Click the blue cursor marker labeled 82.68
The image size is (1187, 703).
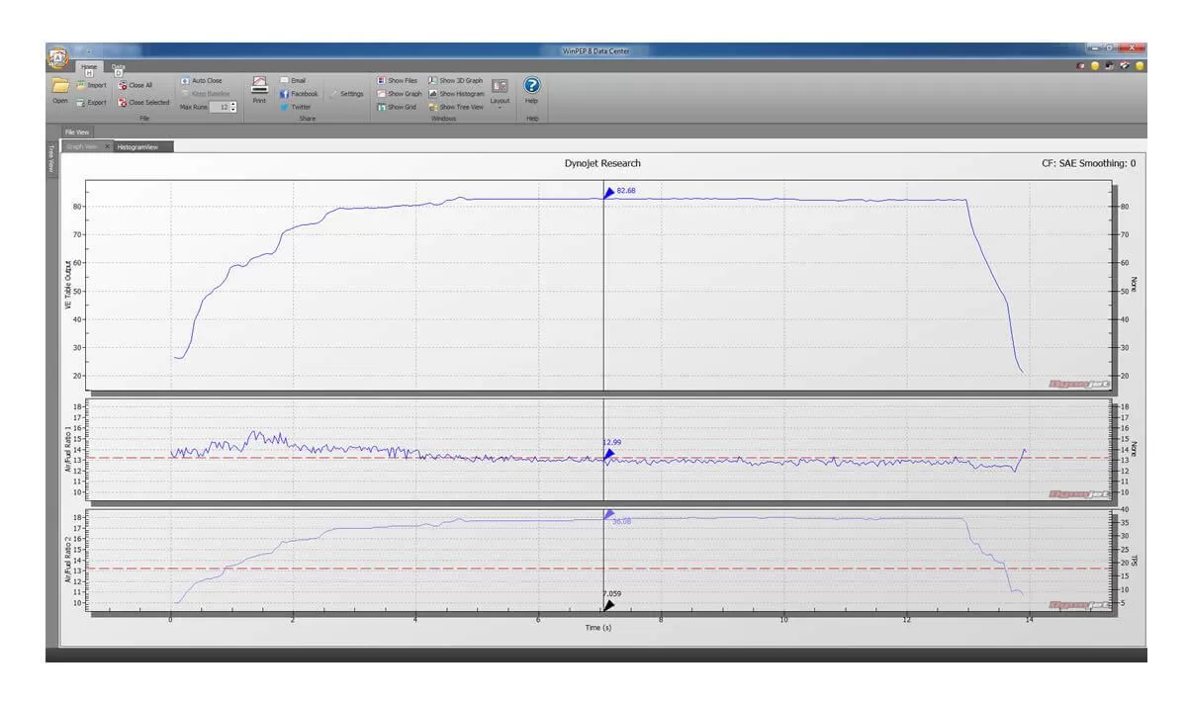click(x=609, y=193)
